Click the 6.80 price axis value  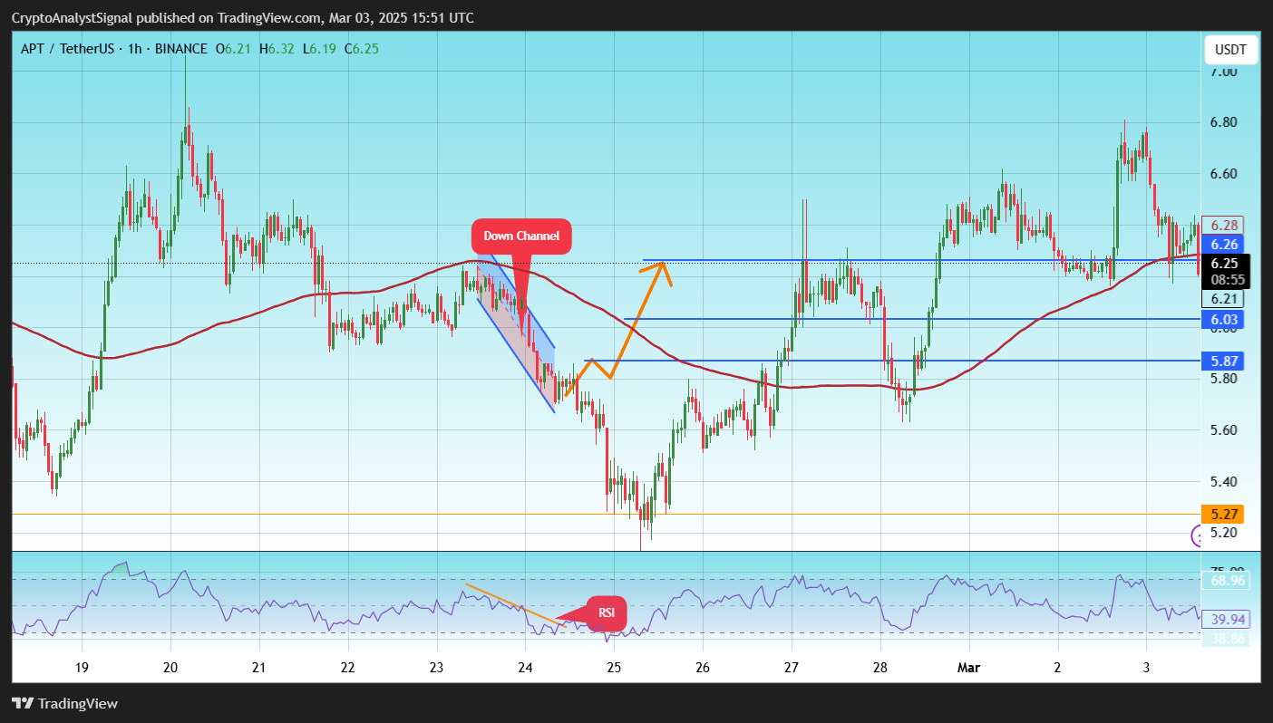[x=1226, y=122]
